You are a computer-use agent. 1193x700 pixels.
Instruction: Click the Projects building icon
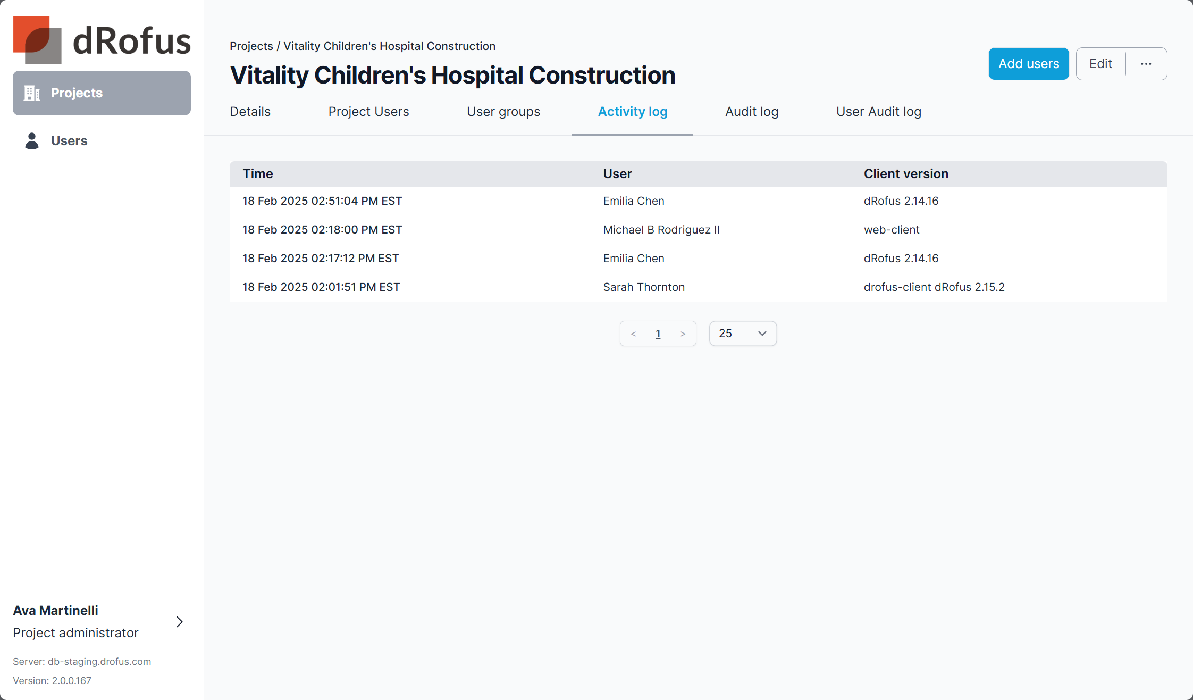32,93
